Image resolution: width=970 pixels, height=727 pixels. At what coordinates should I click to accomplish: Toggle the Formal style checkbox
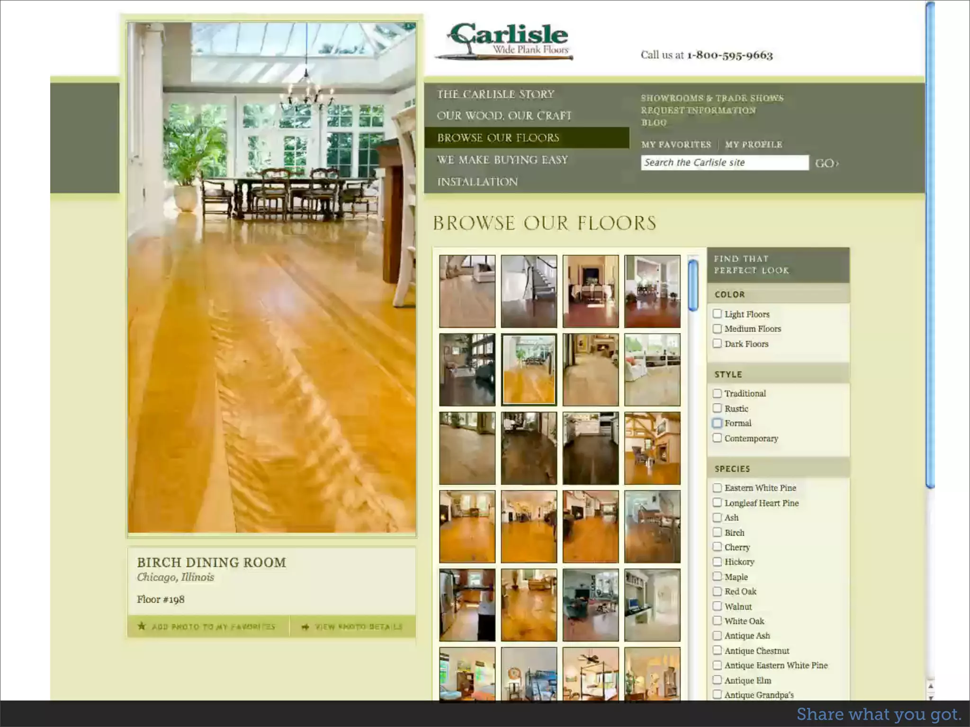pos(717,423)
